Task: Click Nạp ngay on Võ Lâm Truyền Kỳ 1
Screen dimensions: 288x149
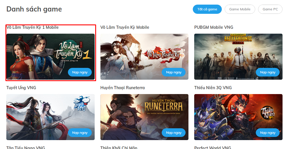Action: point(80,72)
